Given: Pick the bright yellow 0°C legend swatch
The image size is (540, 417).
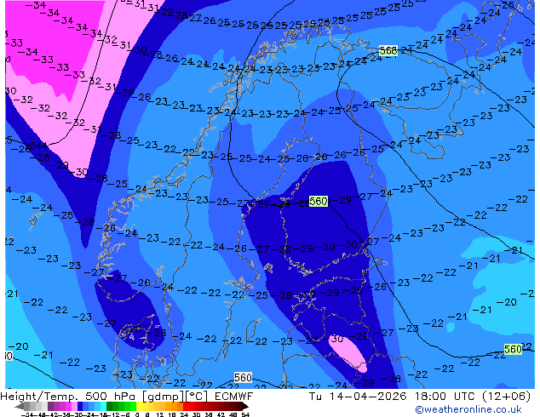Looking at the screenshot, I should [139, 406].
